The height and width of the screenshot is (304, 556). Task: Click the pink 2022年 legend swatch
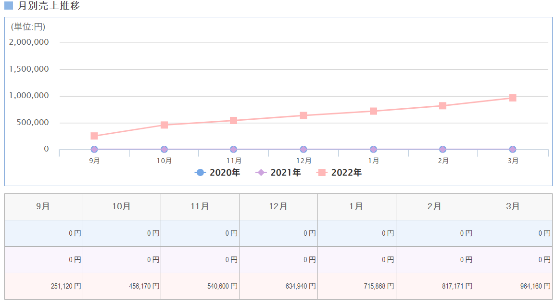tap(322, 173)
